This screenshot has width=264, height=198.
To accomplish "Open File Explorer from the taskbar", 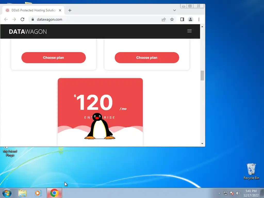I will click(22, 193).
